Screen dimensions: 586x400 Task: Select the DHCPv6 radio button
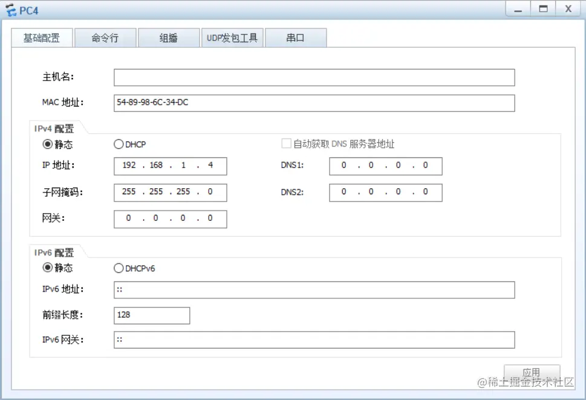119,268
